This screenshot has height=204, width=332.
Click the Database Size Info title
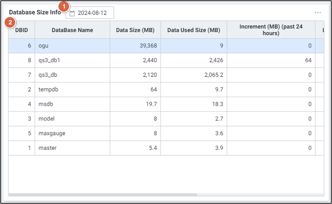[35, 12]
